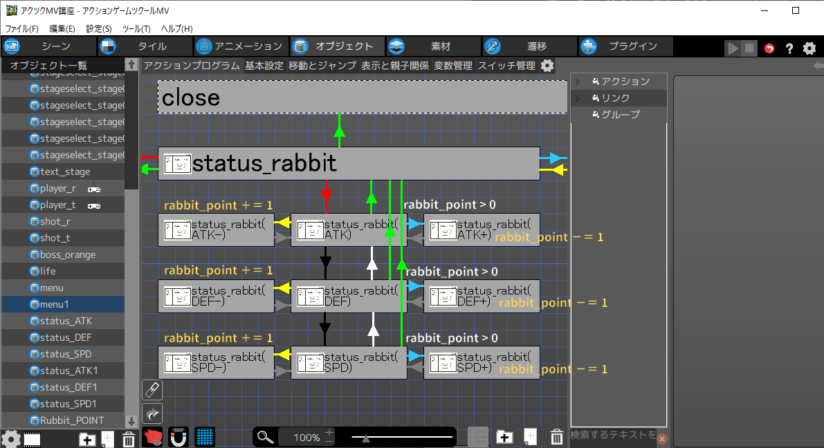Click the trash icon under the object list

point(128,439)
